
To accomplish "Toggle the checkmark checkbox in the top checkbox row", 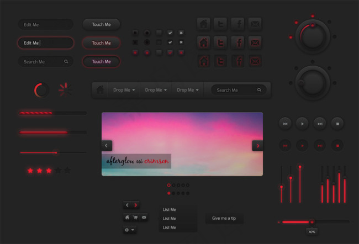I will 170,33.
